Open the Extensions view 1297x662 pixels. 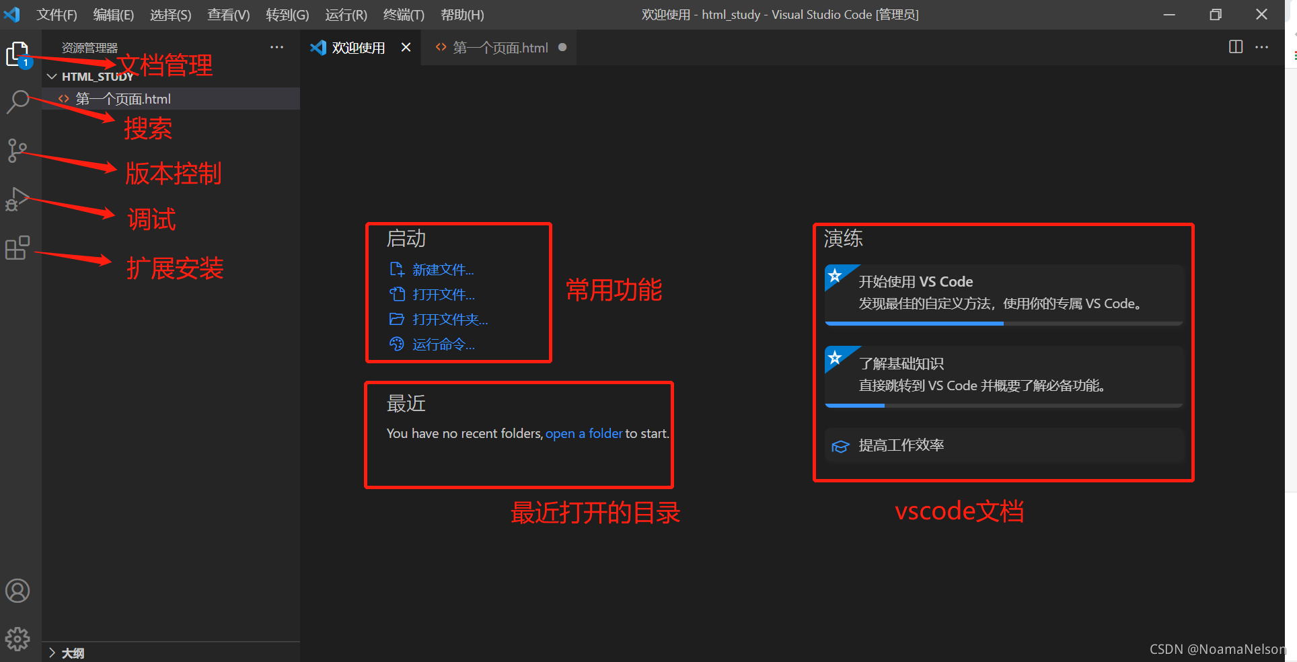[x=17, y=248]
